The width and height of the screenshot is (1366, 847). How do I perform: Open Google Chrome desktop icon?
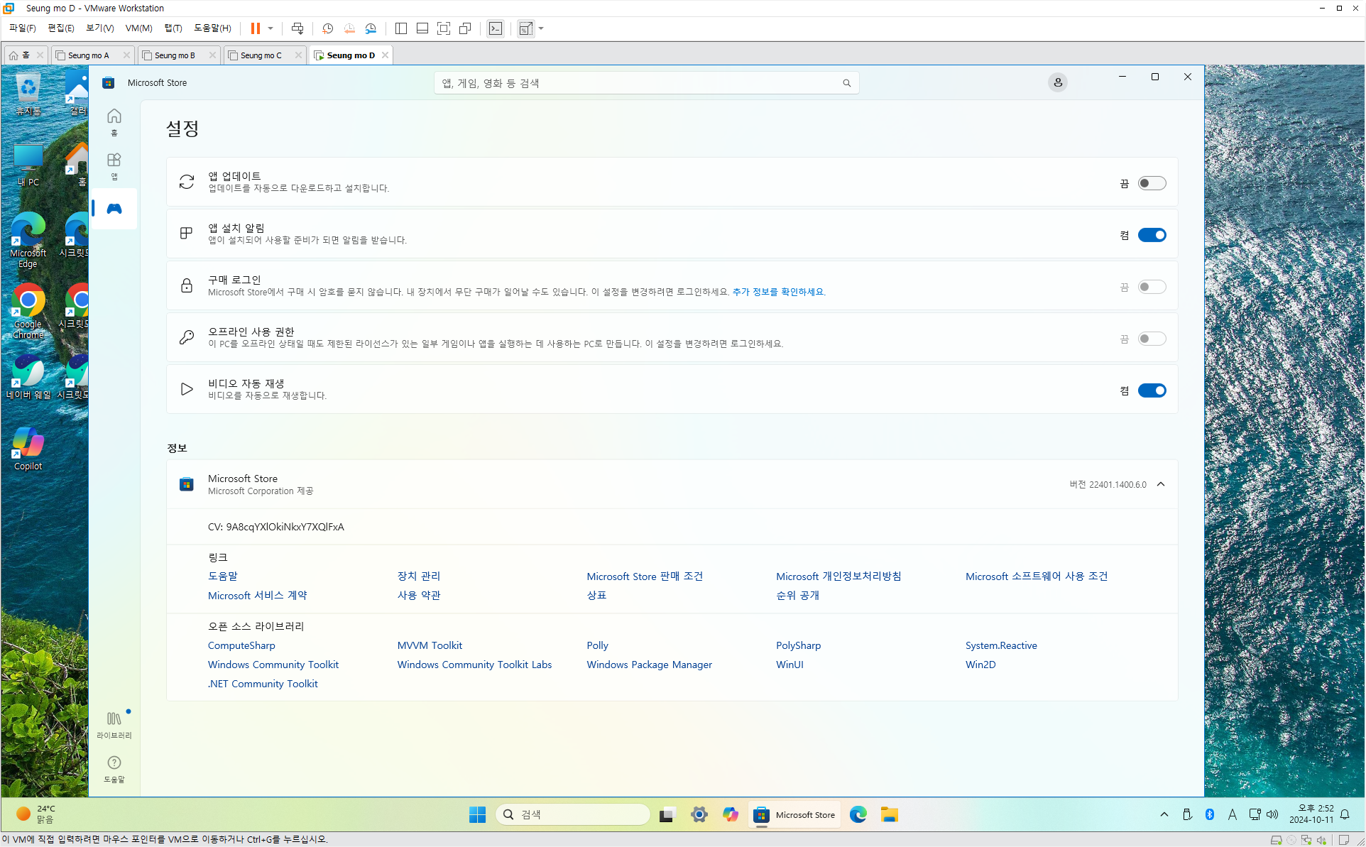click(x=28, y=311)
